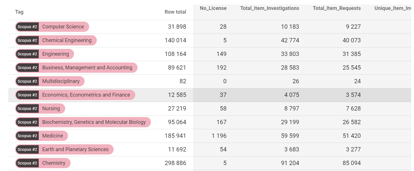Open Biochemistry, Genetics and Molecular Biology tag
Screen dimensions: 414x171
pyautogui.click(x=83, y=122)
